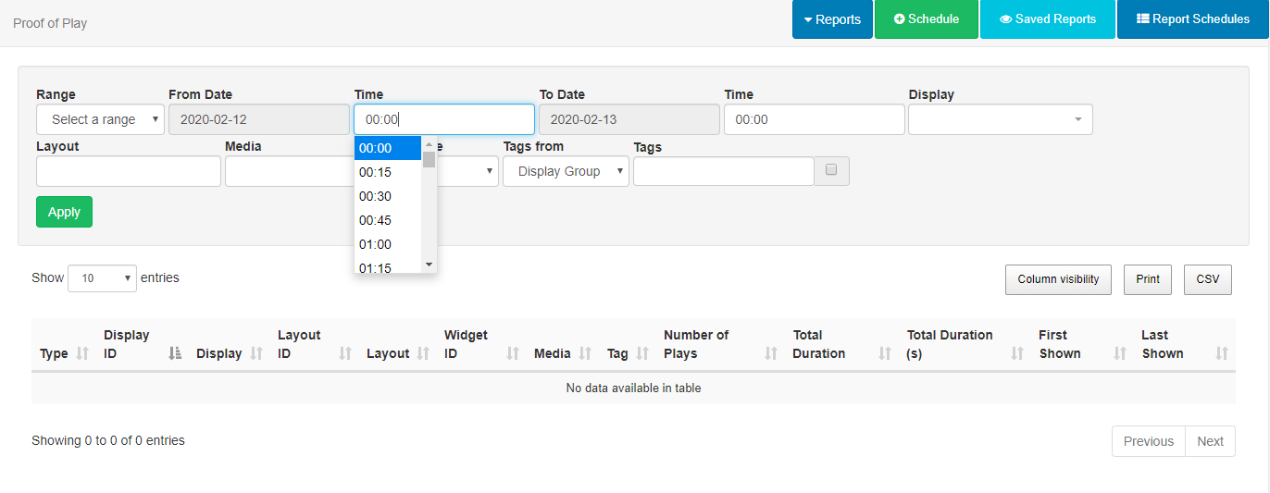Click sort icon next to Media column
Screen dimensions: 1270x493
pyautogui.click(x=585, y=353)
